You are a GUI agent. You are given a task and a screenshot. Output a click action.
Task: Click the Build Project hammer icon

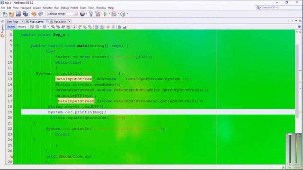91,14
